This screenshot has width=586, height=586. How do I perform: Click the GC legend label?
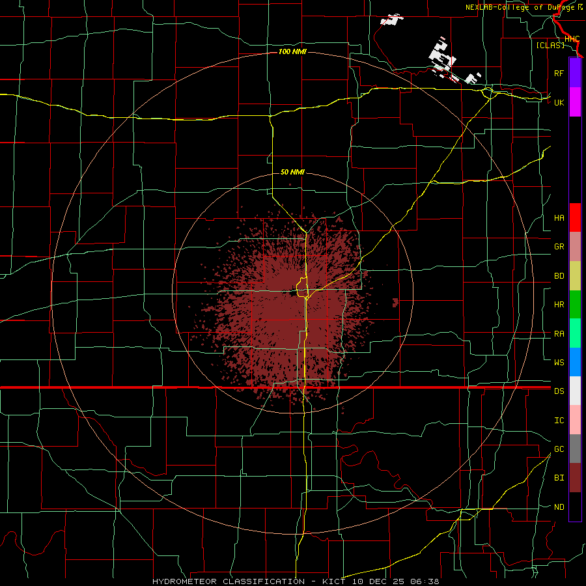tap(559, 449)
